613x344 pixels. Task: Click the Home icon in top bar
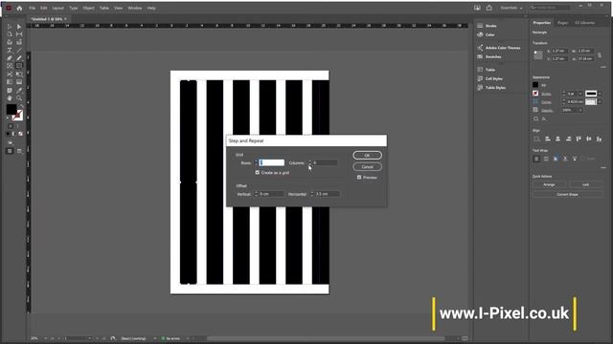19,8
